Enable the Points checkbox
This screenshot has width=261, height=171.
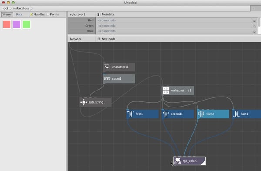(x=48, y=14)
